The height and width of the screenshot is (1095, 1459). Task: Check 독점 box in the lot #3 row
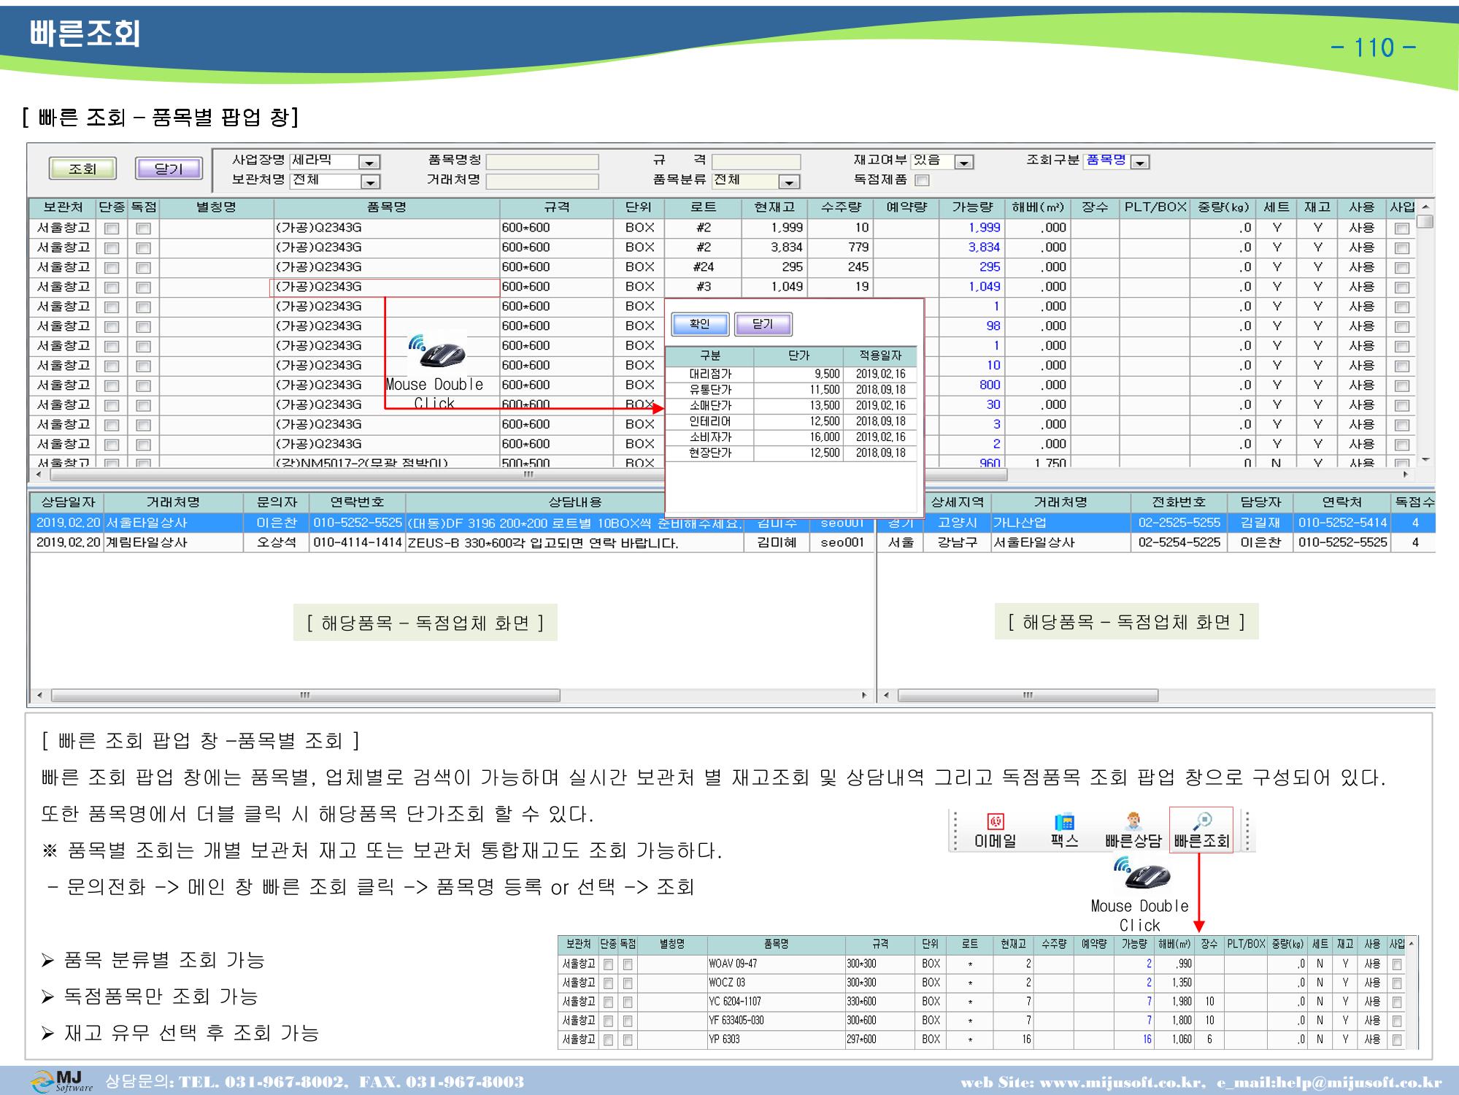144,288
